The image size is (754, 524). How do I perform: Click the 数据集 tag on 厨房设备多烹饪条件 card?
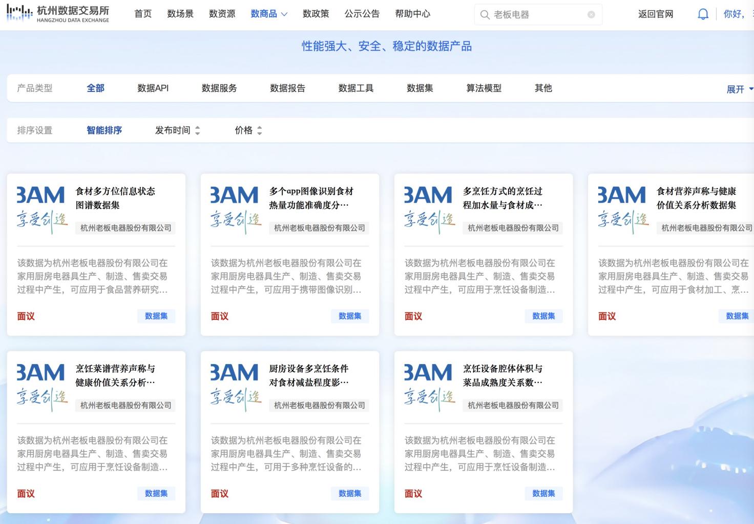(350, 494)
